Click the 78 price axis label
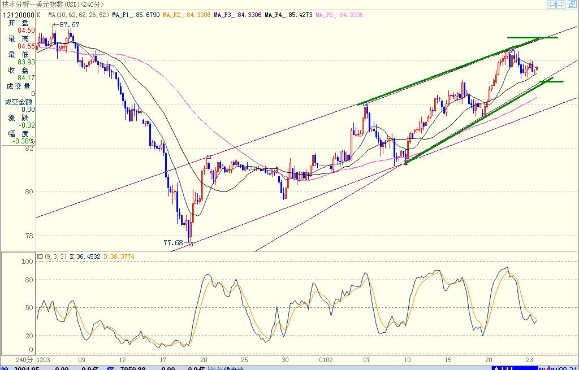Viewport: 579px width, 370px height. pyautogui.click(x=29, y=236)
